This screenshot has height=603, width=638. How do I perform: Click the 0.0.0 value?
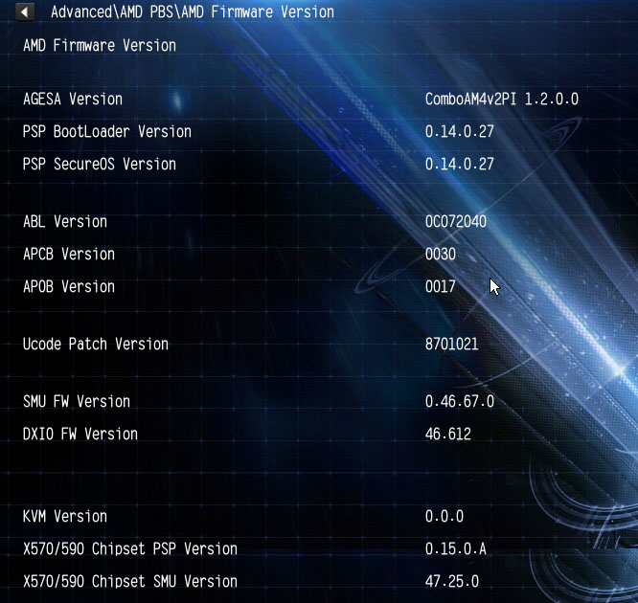(x=444, y=517)
